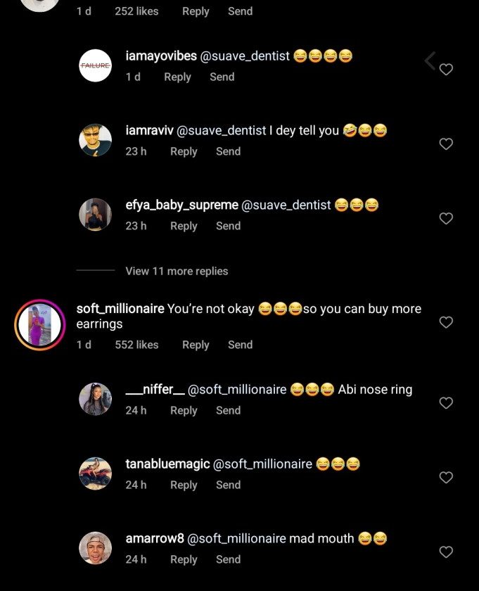Like efya_baby_supreme's reply

446,219
